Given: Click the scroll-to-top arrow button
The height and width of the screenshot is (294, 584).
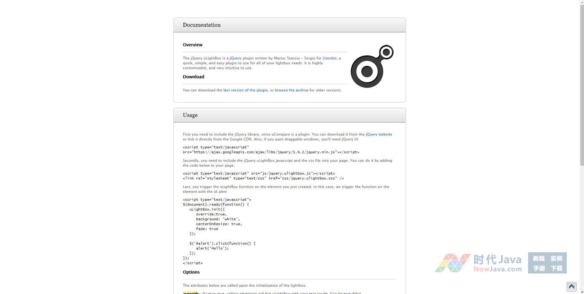Looking at the screenshot, I should 571,287.
